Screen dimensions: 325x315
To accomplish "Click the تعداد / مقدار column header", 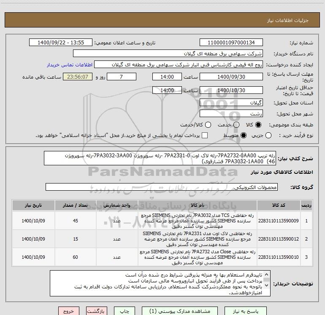I will [x=76, y=205].
